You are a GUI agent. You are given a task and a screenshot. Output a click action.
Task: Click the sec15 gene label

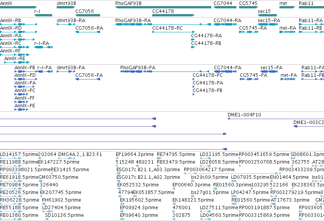(x=264, y=11)
